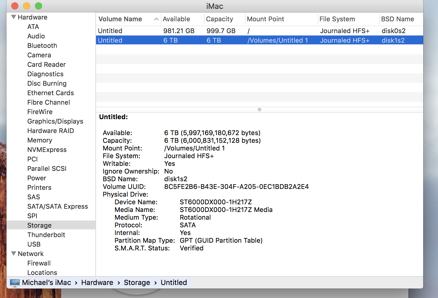Zoom the iMac window with green button
Screen dimensions: 438x298
click(x=39, y=6)
